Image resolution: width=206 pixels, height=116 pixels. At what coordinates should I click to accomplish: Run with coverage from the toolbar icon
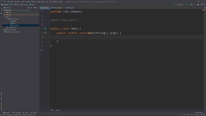coord(192,5)
